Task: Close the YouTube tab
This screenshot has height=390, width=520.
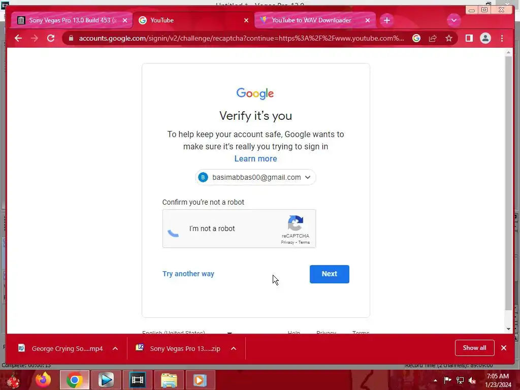Action: (x=246, y=20)
